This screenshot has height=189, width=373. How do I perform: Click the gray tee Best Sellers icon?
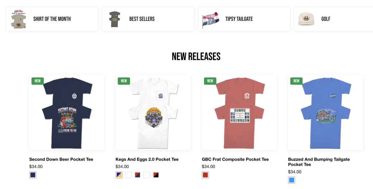click(115, 19)
